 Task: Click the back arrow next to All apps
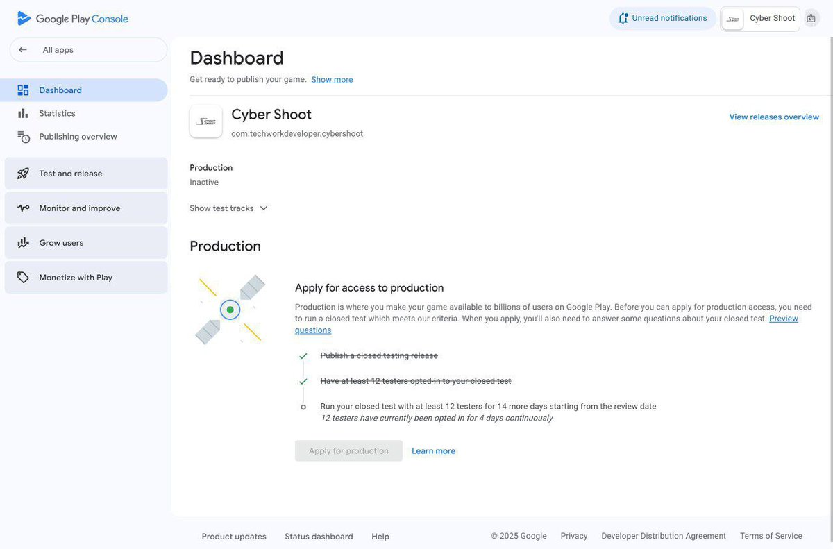click(22, 49)
